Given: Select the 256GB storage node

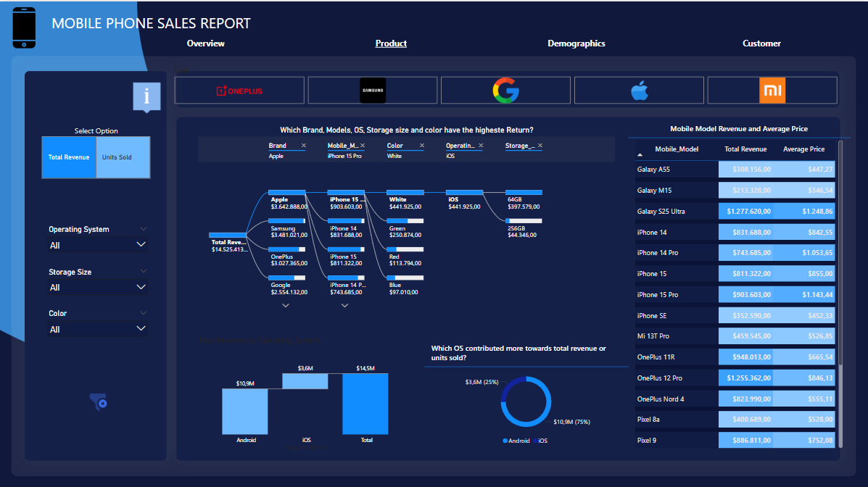Looking at the screenshot, I should tap(524, 228).
